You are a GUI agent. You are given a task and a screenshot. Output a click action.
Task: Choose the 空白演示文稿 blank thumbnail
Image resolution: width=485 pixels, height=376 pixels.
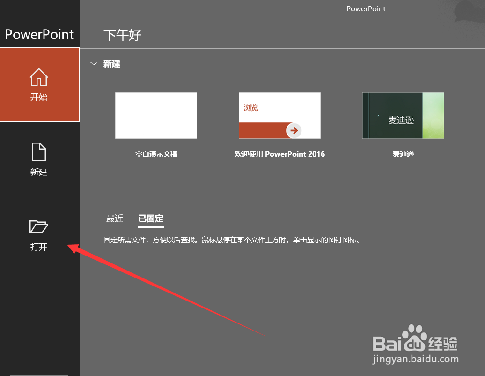pyautogui.click(x=156, y=115)
